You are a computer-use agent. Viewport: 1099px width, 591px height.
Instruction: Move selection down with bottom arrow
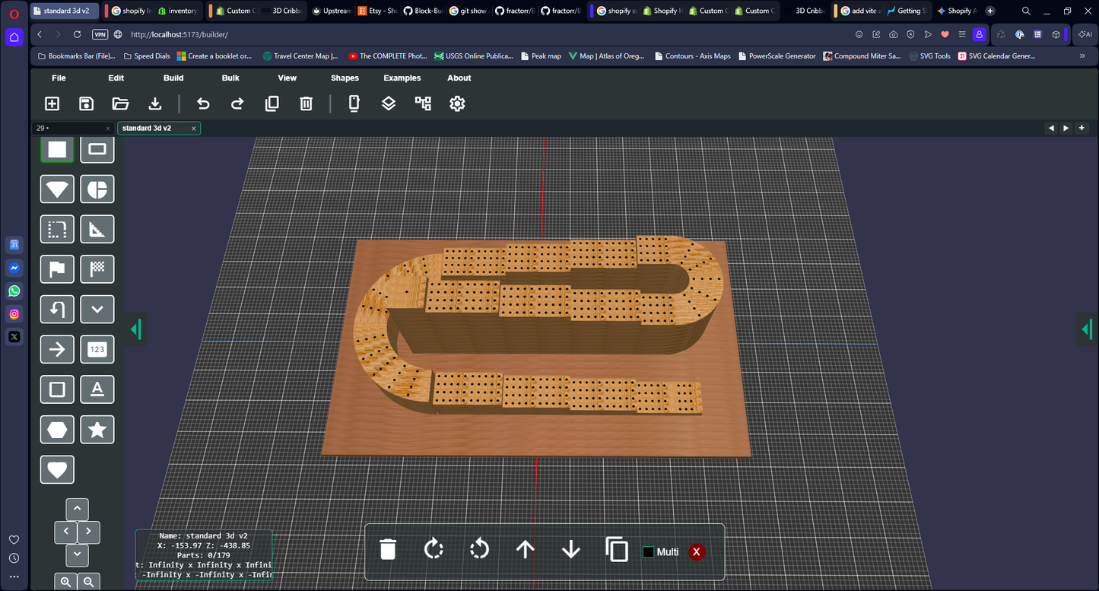[571, 549]
